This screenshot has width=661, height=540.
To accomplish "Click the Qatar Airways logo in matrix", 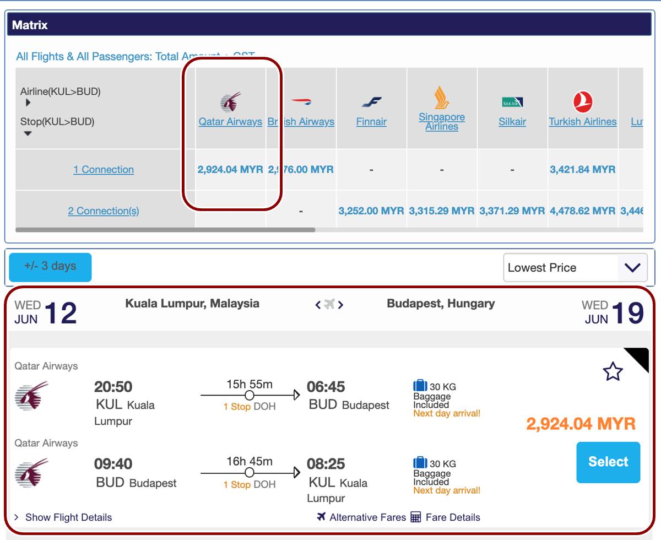I will click(231, 102).
